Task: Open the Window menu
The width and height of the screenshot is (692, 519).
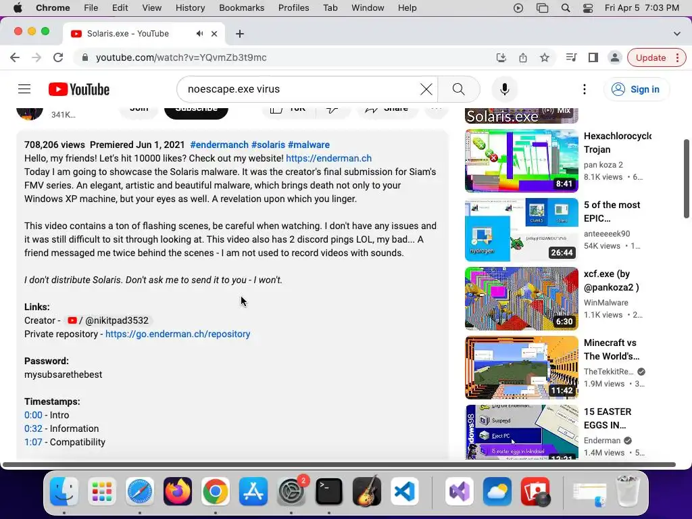Action: point(368,8)
